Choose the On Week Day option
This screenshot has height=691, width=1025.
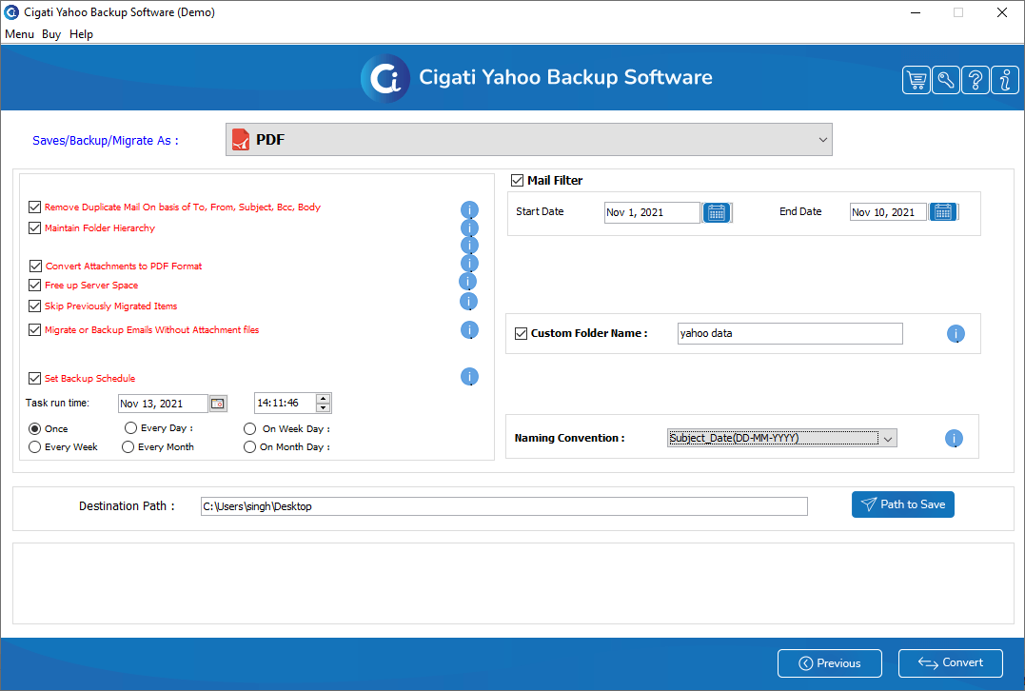point(249,429)
